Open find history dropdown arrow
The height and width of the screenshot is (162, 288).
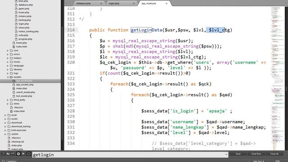click(226, 154)
